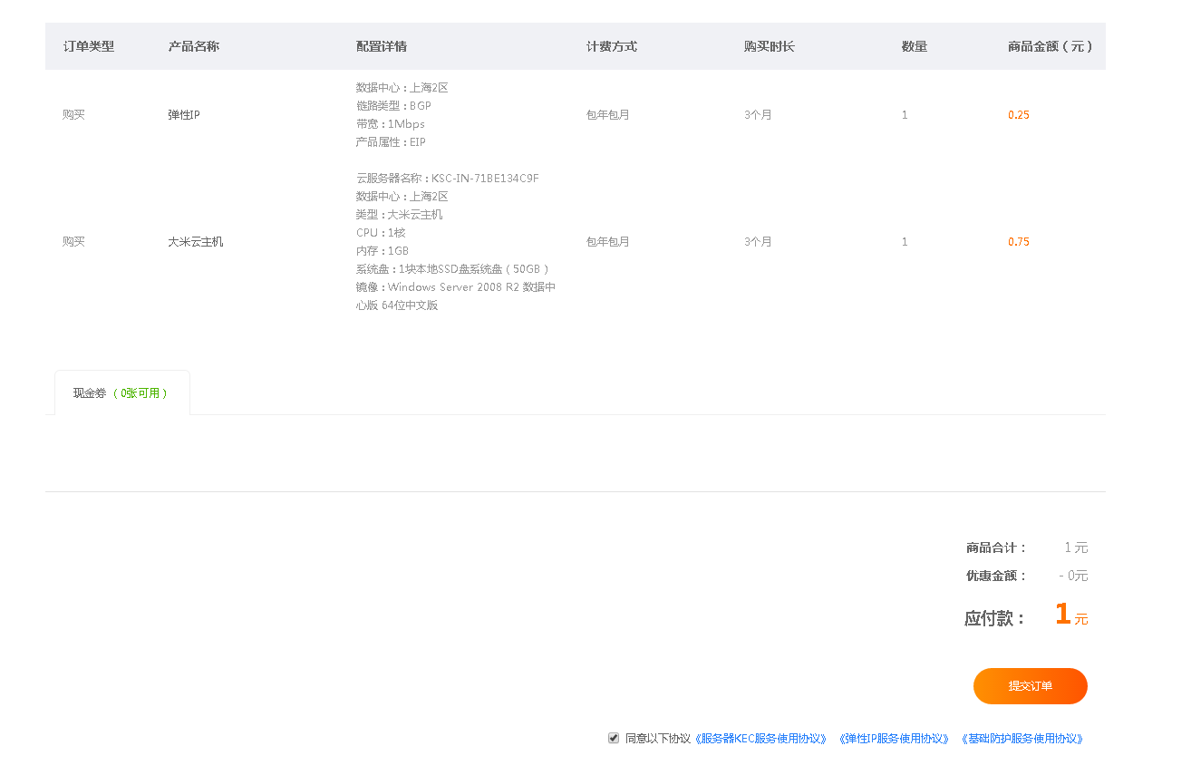1191x775 pixels.
Task: Select the 现金券 (0张可用) tab
Action: 121,393
